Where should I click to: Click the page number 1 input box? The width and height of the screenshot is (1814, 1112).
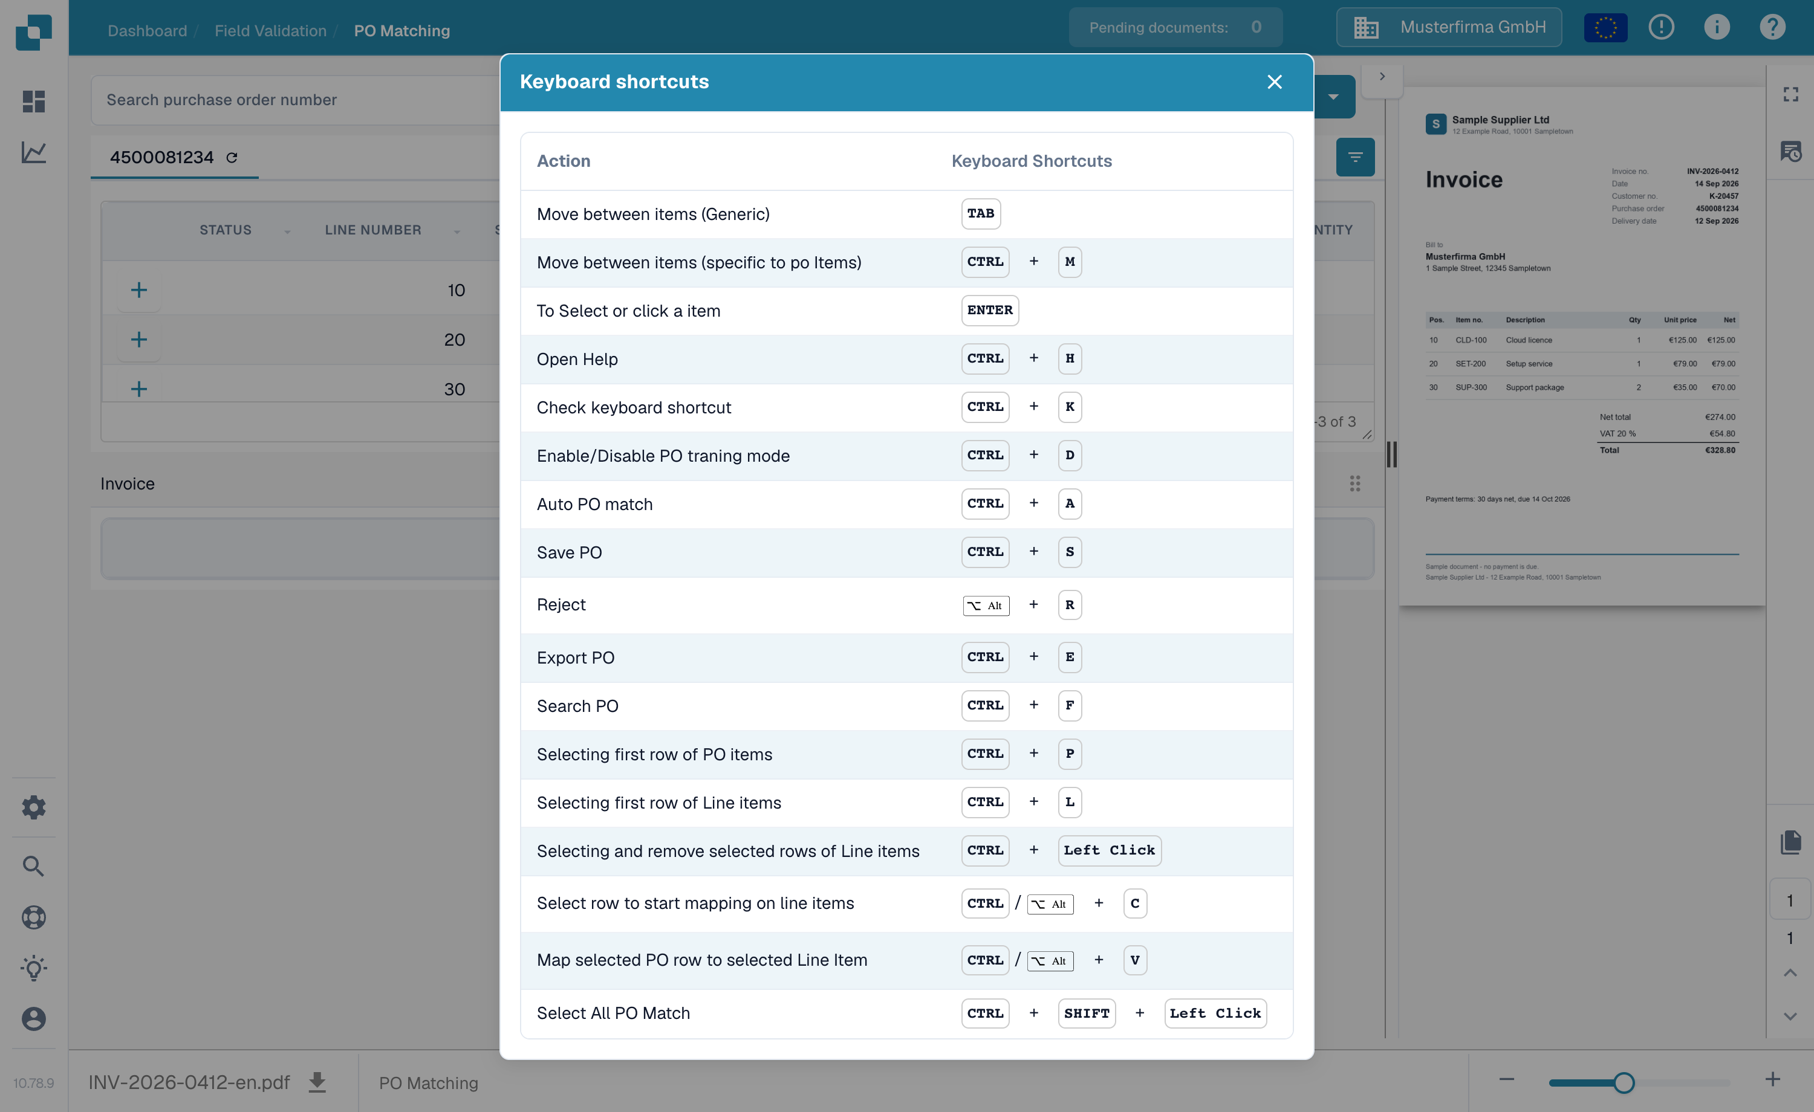click(x=1790, y=899)
